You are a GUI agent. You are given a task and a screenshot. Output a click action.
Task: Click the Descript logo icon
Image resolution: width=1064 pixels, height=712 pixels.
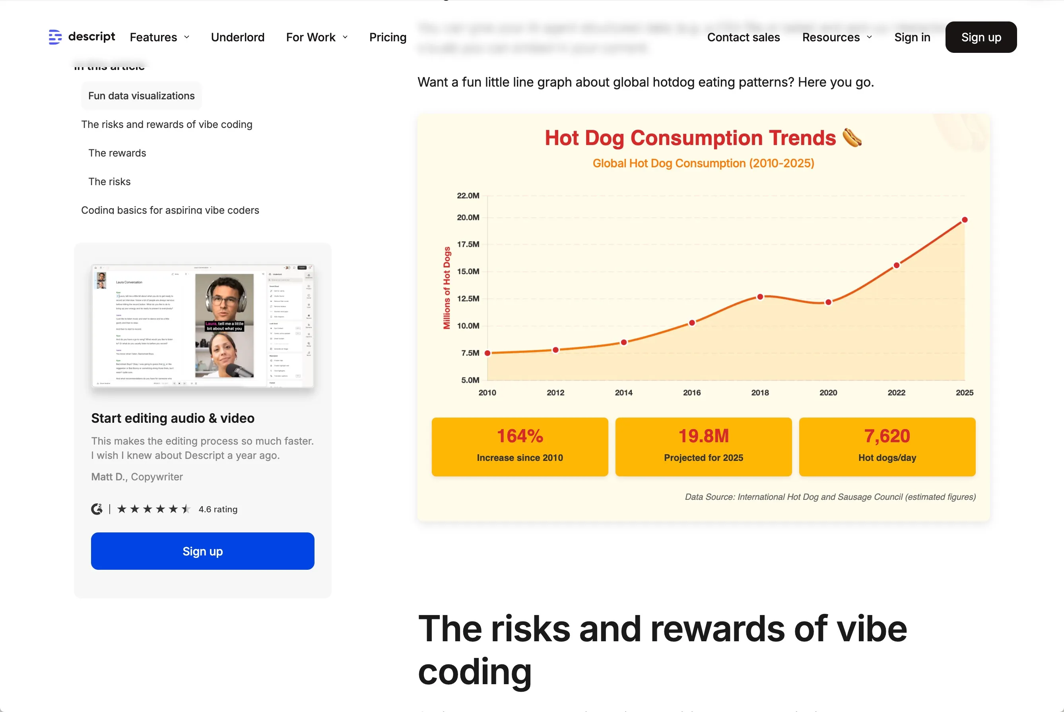pyautogui.click(x=55, y=37)
